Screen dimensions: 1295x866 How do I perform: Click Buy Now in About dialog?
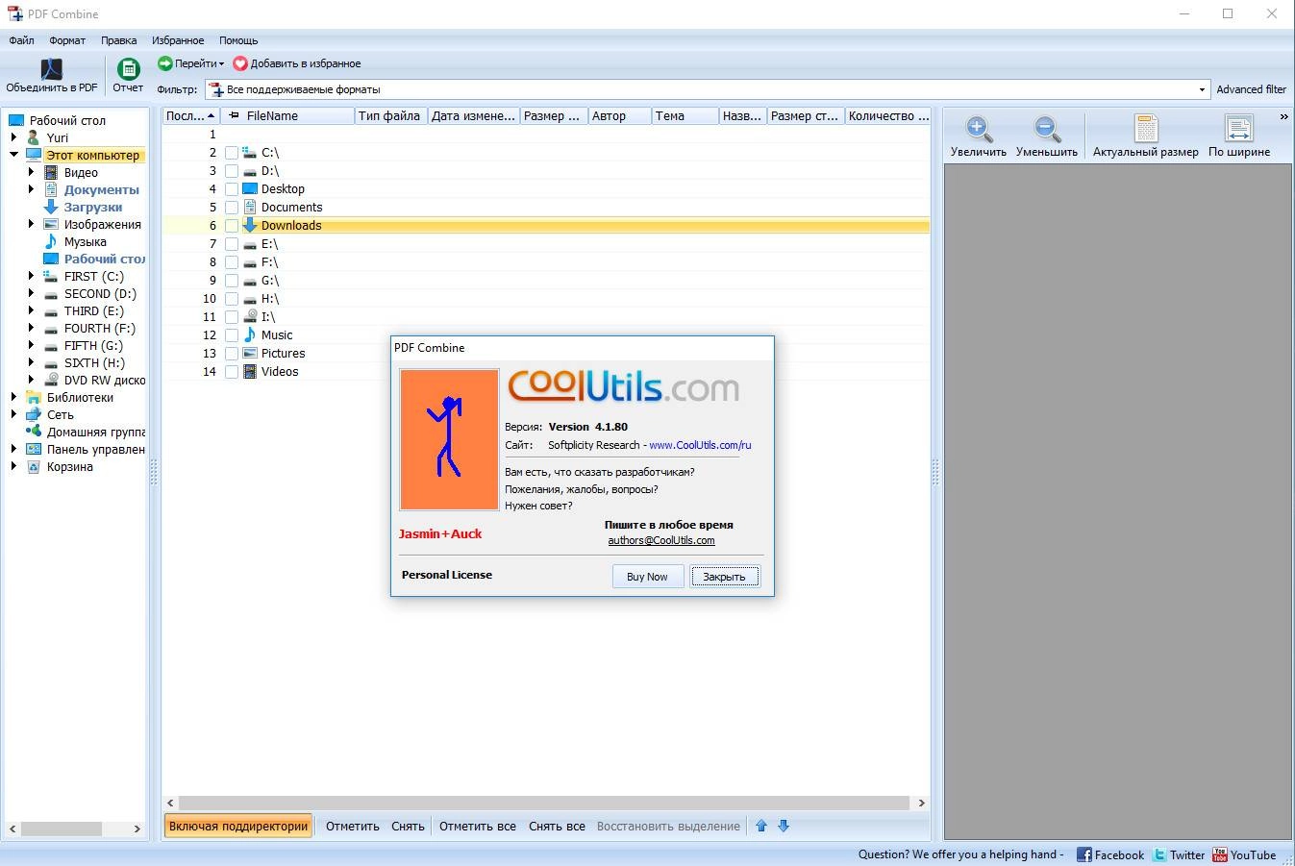[x=647, y=577]
